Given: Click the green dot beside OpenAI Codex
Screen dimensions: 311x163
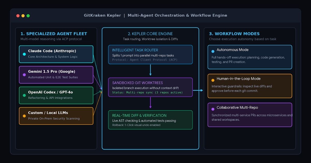Looking at the screenshot, I should (24, 95).
